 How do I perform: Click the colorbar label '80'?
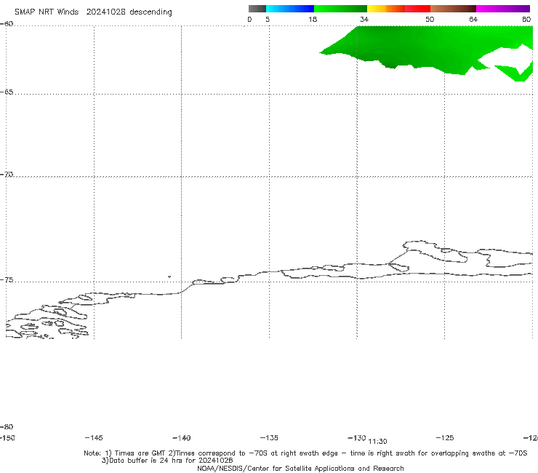tap(526, 19)
